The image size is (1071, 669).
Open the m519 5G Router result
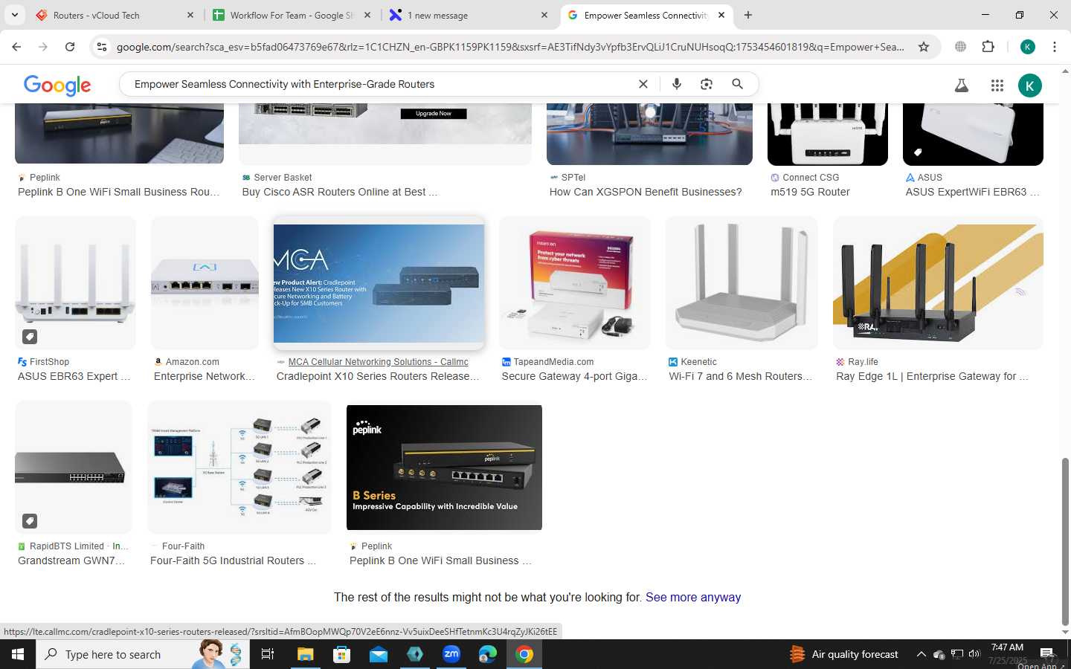tap(810, 192)
